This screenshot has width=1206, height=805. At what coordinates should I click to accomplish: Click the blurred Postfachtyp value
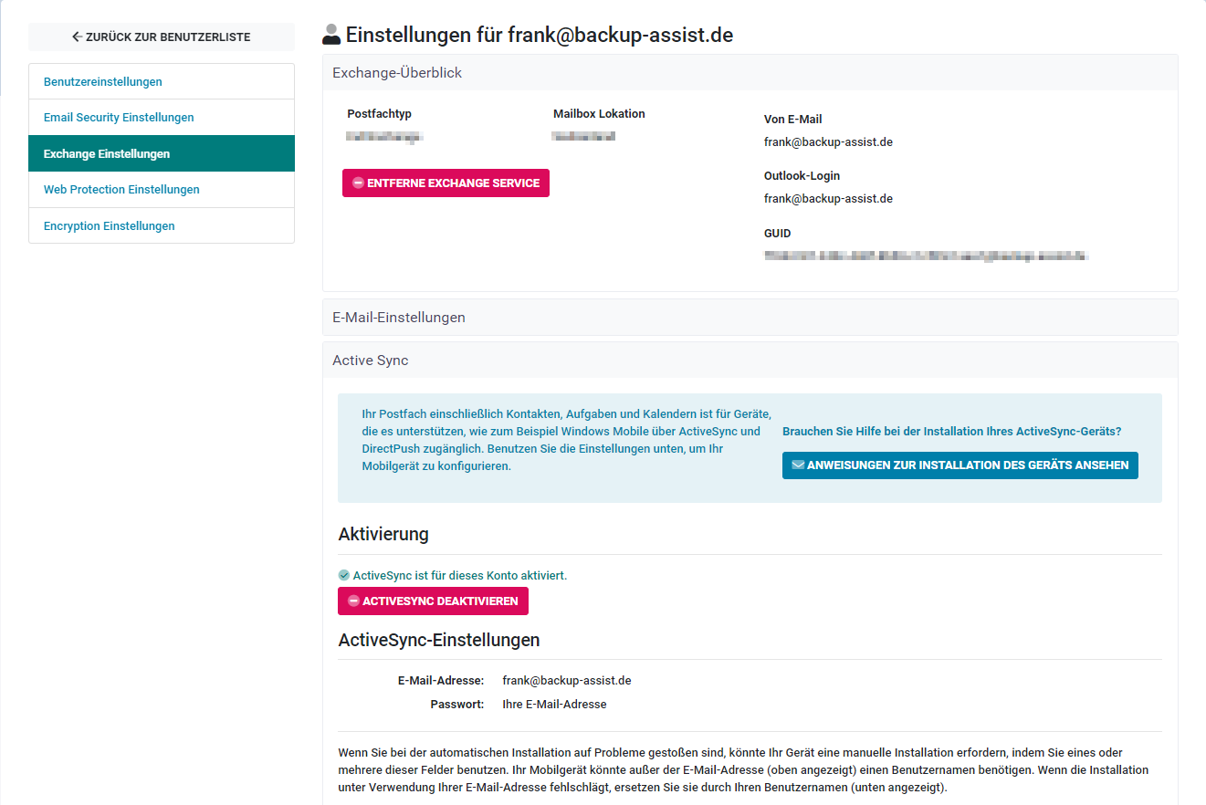click(384, 137)
